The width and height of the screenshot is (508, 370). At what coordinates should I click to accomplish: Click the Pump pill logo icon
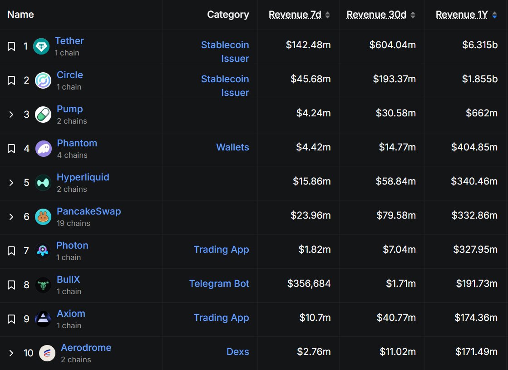pos(43,115)
